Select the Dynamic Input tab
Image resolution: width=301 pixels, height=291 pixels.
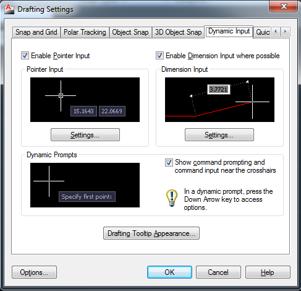point(229,32)
